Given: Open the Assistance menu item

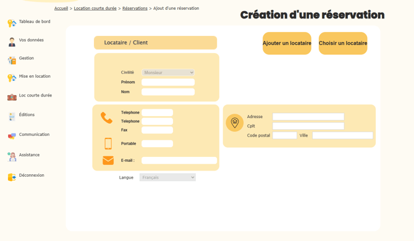Looking at the screenshot, I should coord(29,154).
